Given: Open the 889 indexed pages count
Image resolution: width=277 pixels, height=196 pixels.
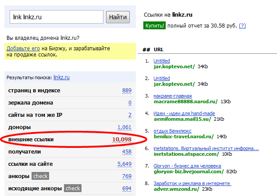Looking at the screenshot, I should (127, 91).
